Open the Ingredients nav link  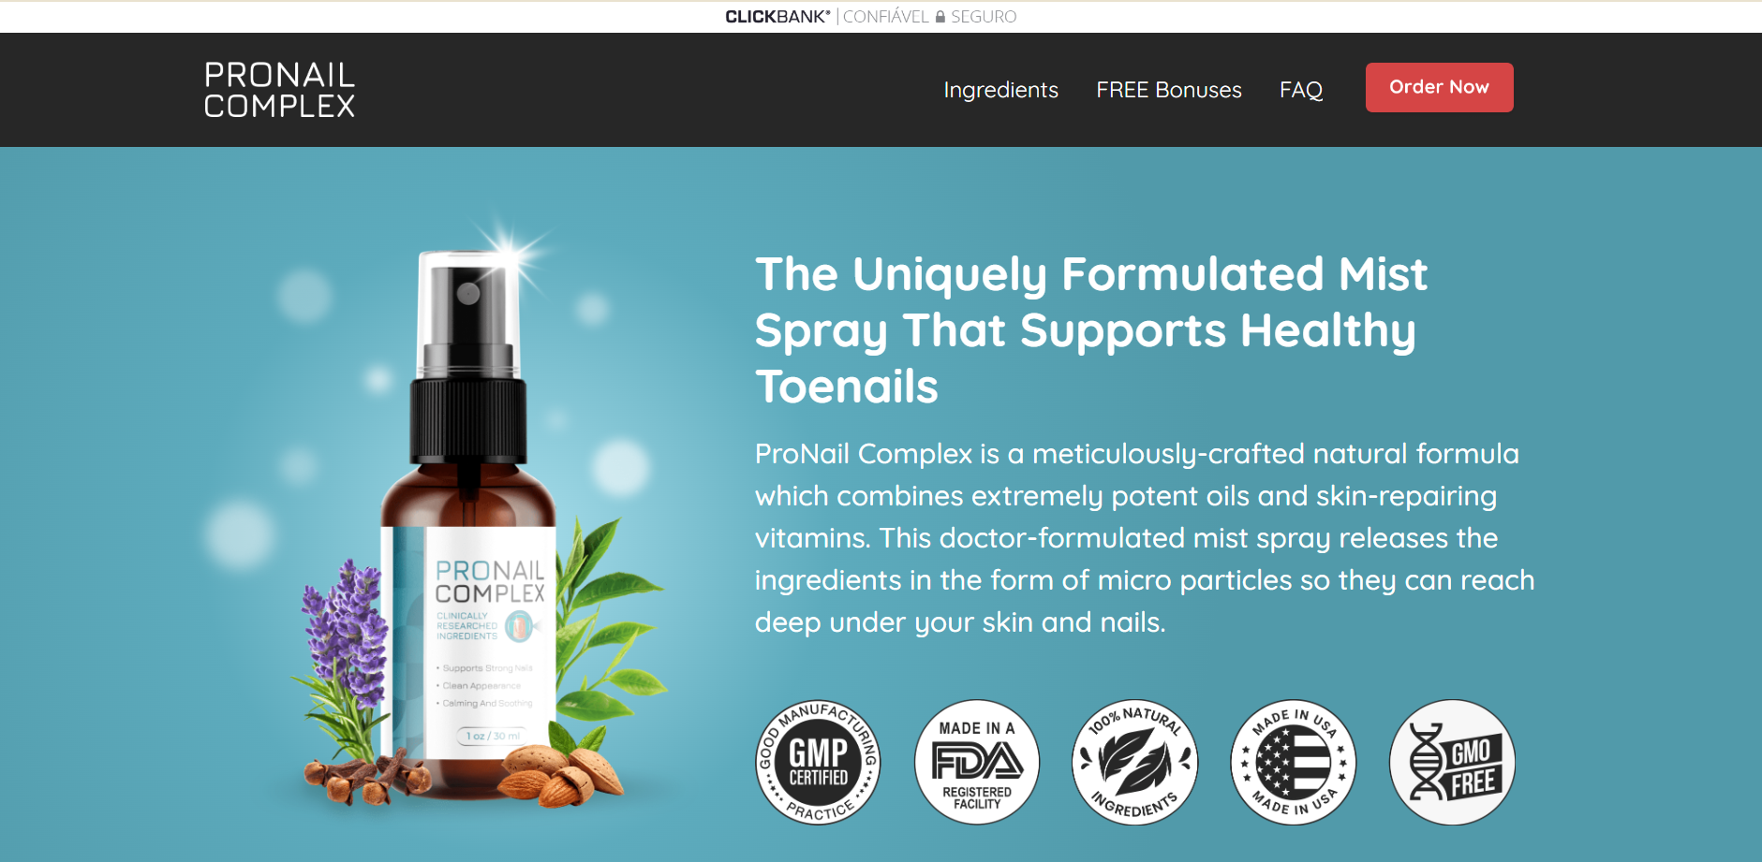coord(1000,90)
